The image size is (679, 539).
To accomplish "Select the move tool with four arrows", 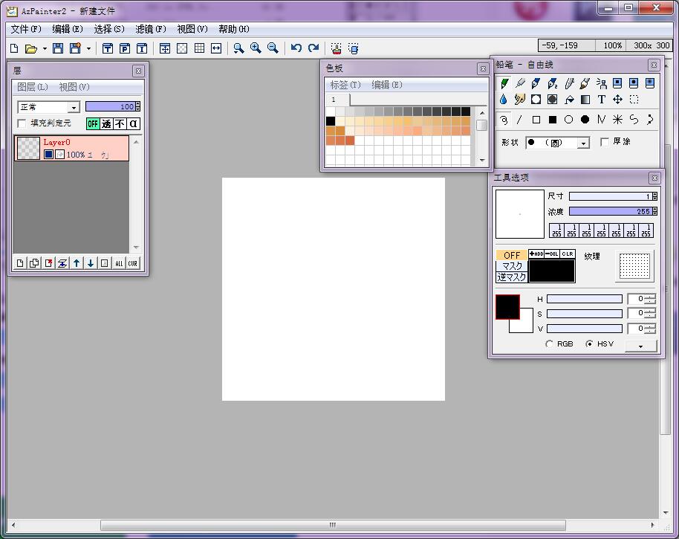I will click(617, 100).
